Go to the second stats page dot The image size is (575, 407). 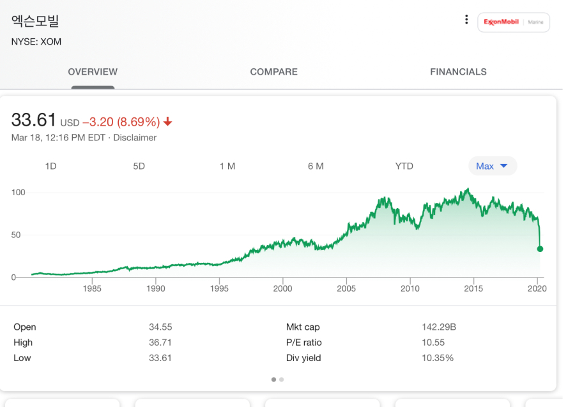(x=282, y=380)
